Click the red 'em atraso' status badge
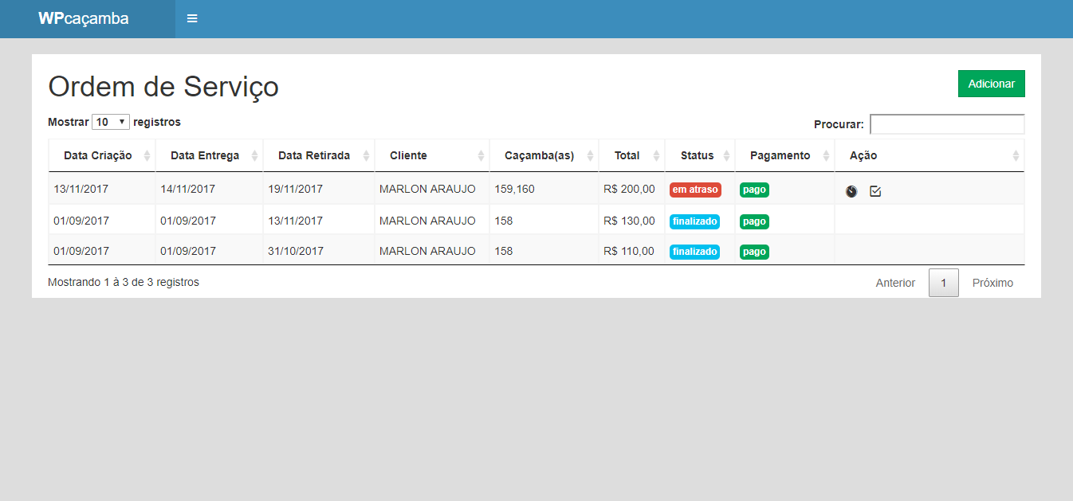The height and width of the screenshot is (501, 1073). point(695,190)
